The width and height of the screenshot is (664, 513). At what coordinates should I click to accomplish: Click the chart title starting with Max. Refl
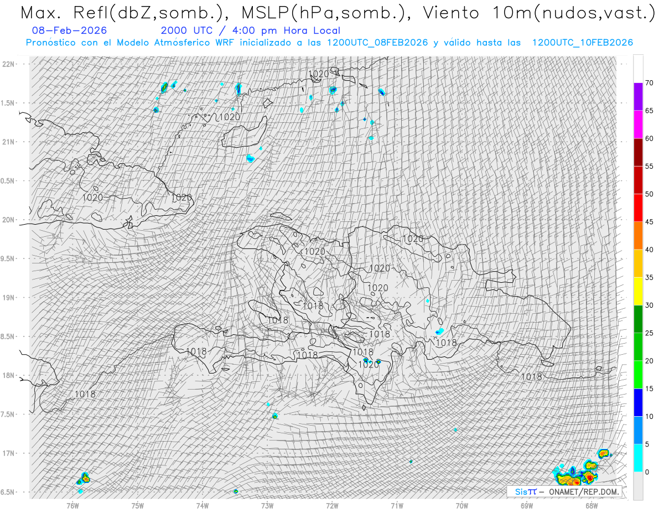pos(338,13)
